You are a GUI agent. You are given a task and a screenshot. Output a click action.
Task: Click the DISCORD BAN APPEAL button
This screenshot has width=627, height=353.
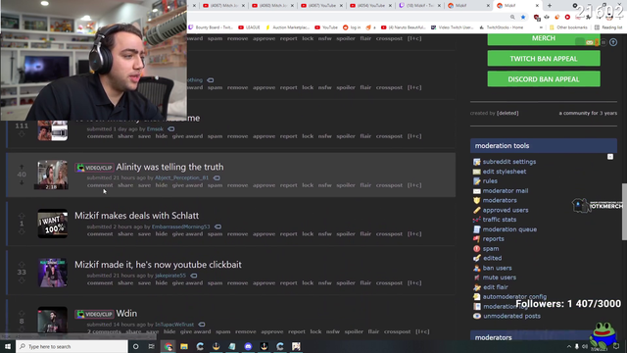click(x=544, y=78)
